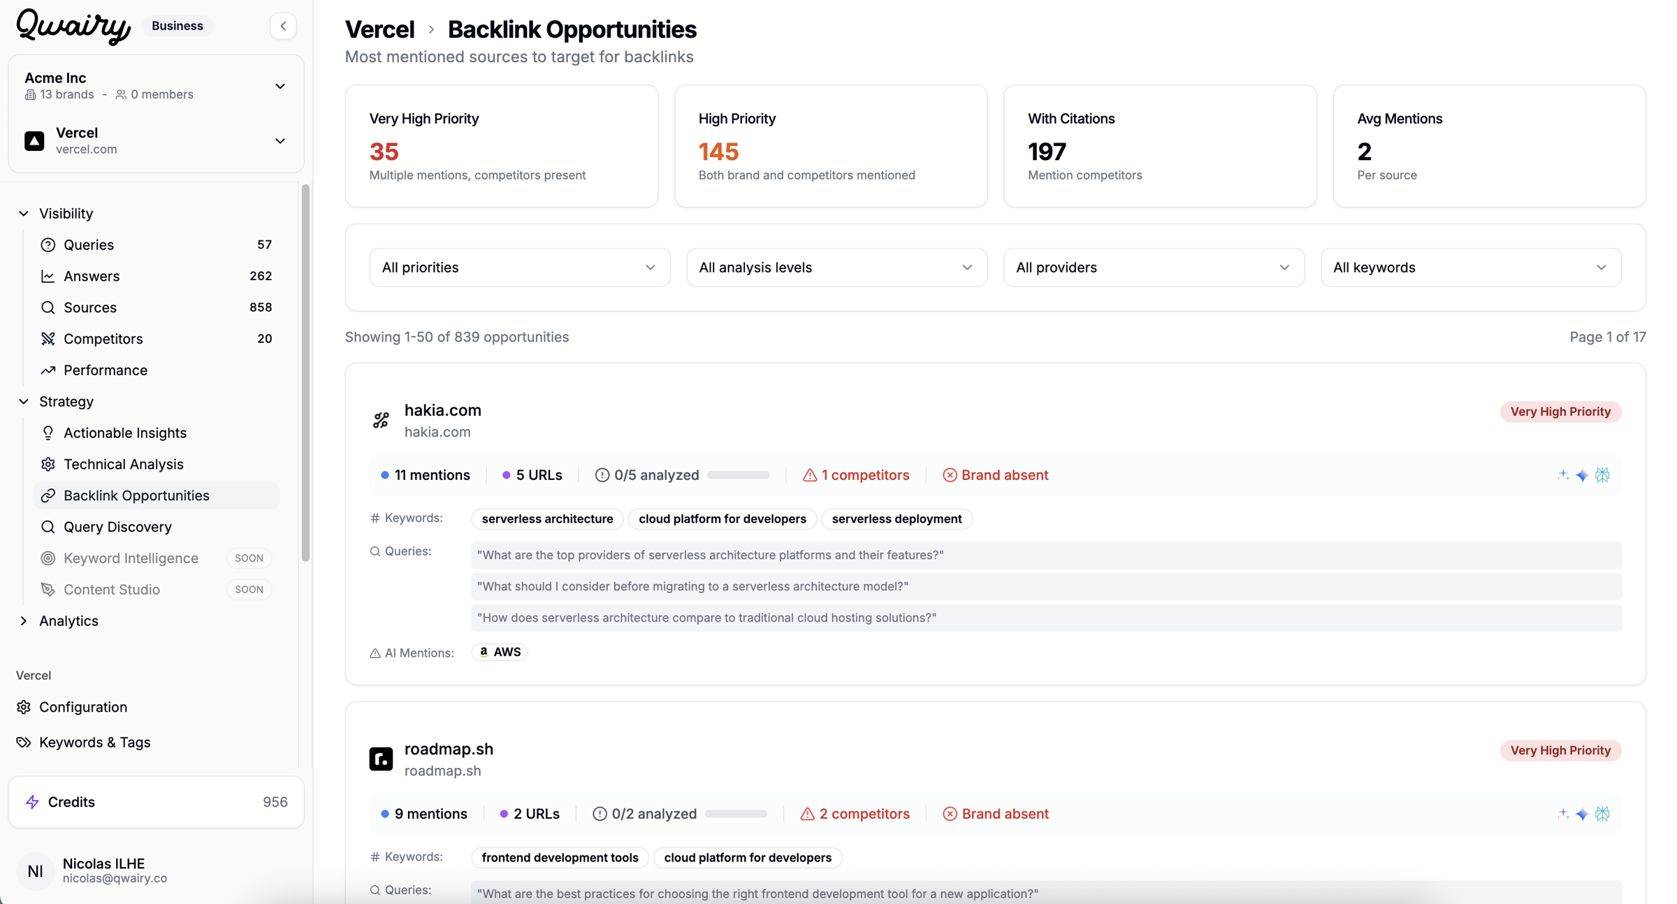
Task: Expand the Analytics section
Action: [23, 621]
